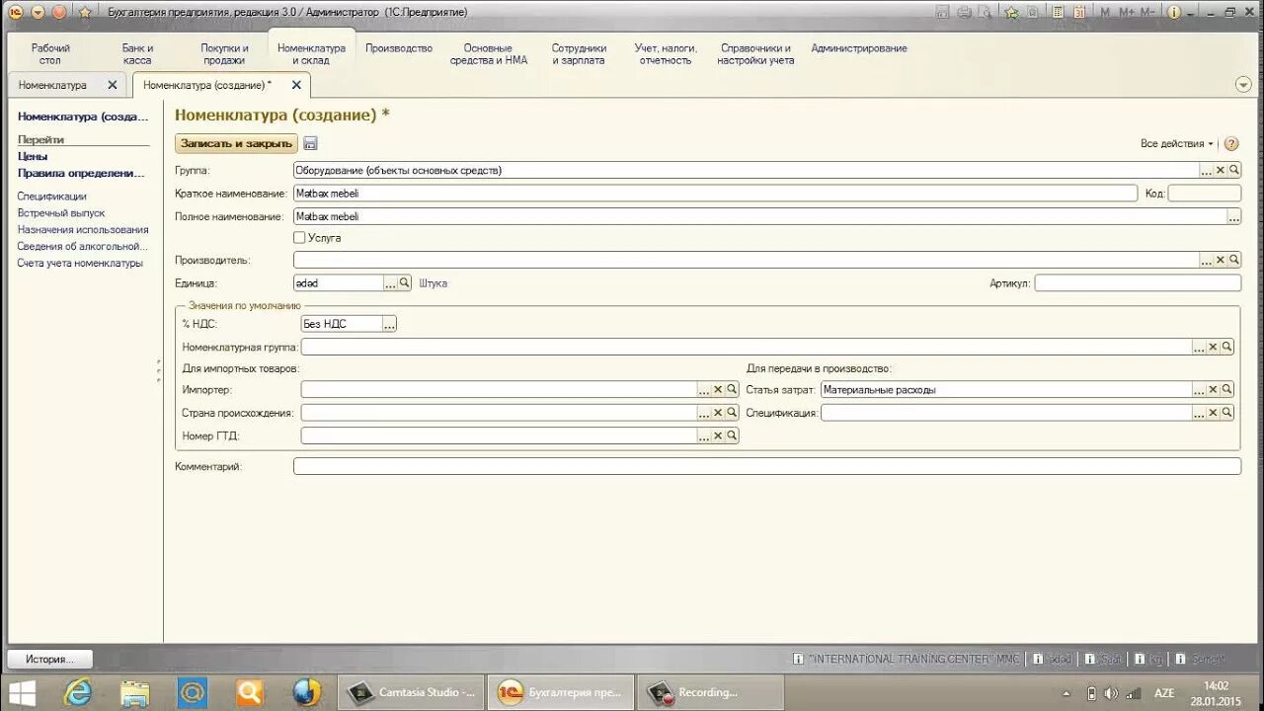The height and width of the screenshot is (711, 1264).
Task: Clear Номенклатурная группа with its X icon
Action: pyautogui.click(x=1213, y=347)
